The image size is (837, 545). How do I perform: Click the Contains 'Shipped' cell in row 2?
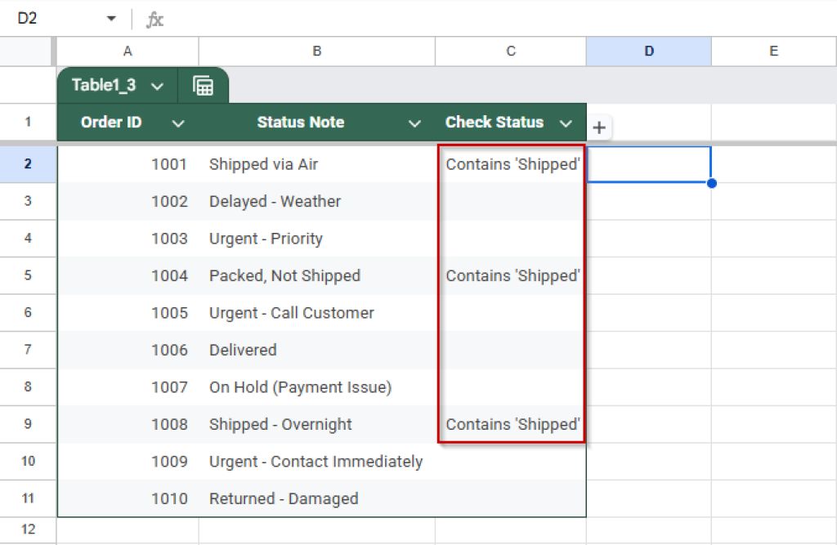(x=511, y=163)
